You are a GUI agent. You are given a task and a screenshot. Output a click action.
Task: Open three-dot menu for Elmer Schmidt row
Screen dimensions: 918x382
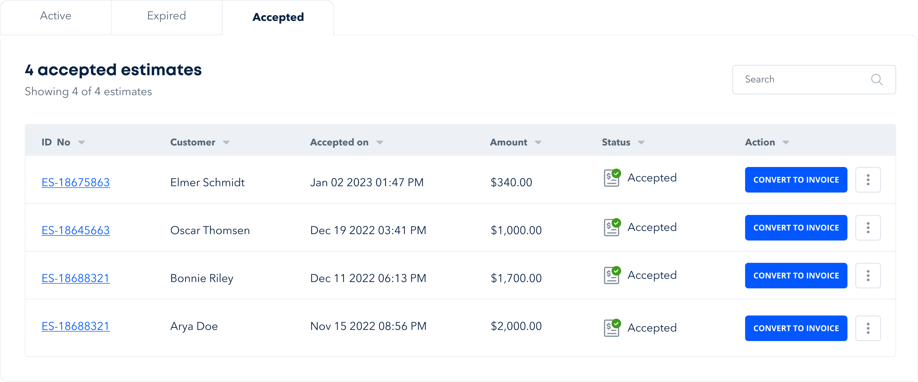(x=868, y=180)
